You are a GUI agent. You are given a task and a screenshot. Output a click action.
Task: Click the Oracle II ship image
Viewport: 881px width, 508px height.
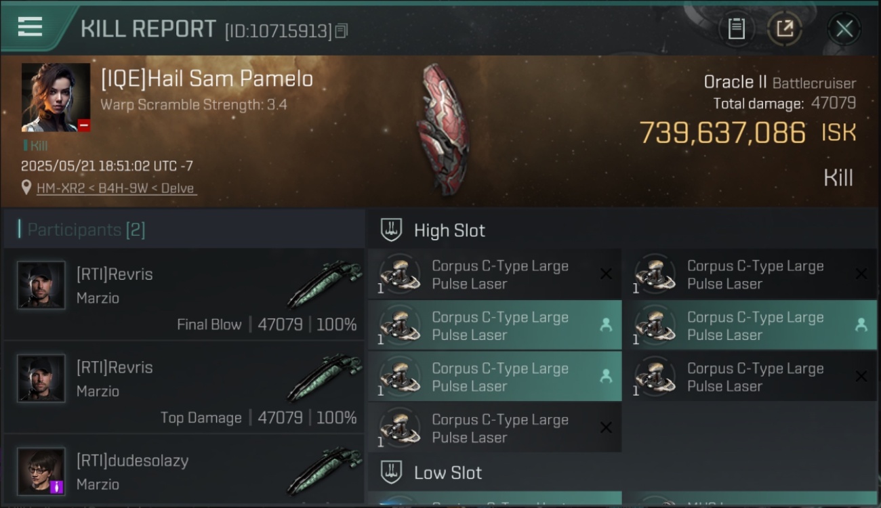click(444, 129)
